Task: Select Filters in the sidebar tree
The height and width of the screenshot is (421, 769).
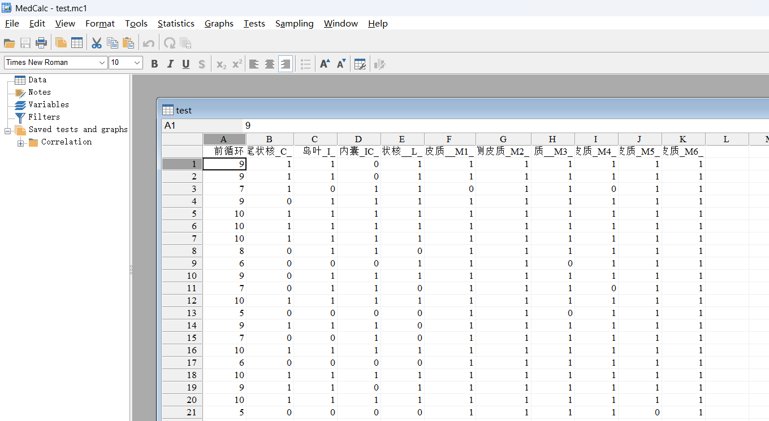Action: [x=44, y=117]
